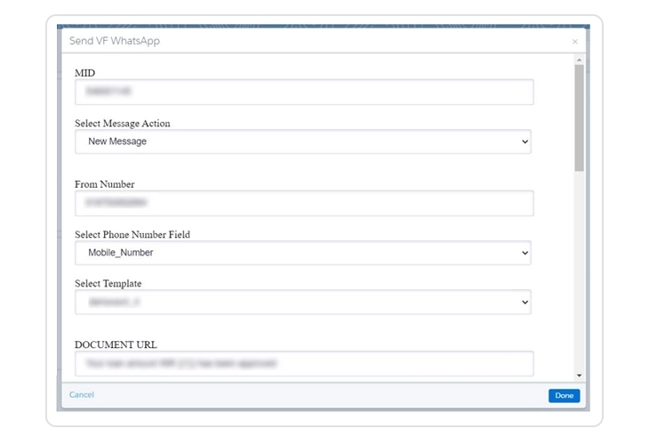This screenshot has height=445, width=649.
Task: Click the From Number label
Action: click(105, 184)
